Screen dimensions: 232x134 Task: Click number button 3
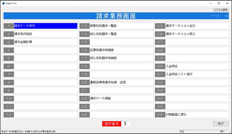9,42
